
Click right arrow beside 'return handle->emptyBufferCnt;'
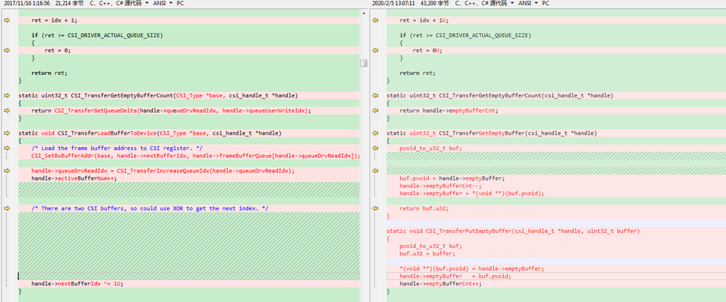point(375,111)
